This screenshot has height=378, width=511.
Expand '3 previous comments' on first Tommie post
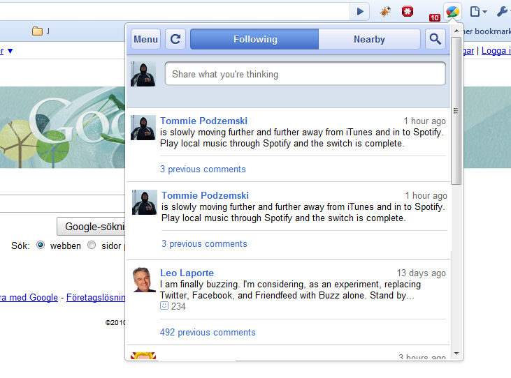tap(203, 169)
